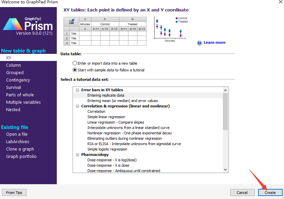Click the Learn more help icon
Image resolution: width=284 pixels, height=199 pixels.
click(199, 43)
